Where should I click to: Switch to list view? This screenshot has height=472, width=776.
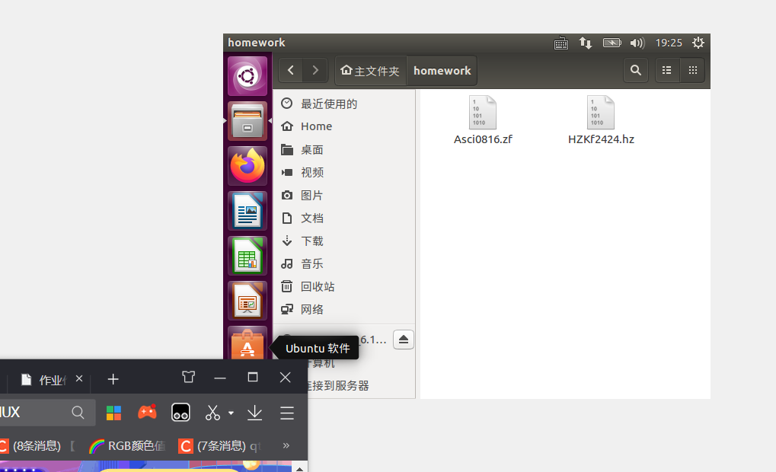[667, 70]
